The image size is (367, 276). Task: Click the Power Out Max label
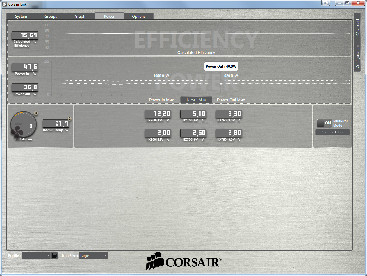tap(231, 100)
